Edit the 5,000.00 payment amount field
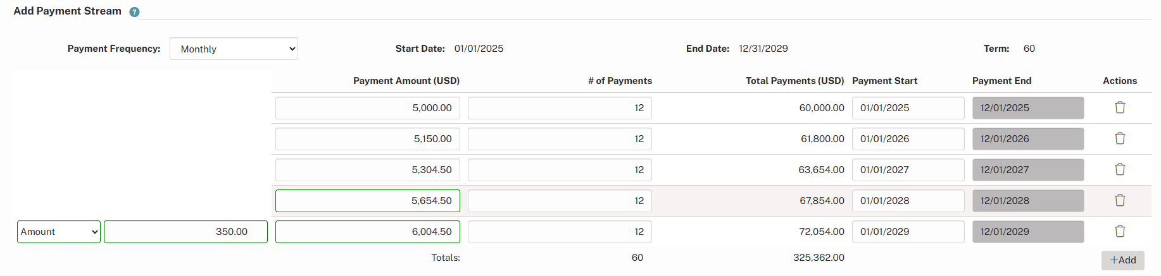The image size is (1161, 276). pyautogui.click(x=367, y=108)
